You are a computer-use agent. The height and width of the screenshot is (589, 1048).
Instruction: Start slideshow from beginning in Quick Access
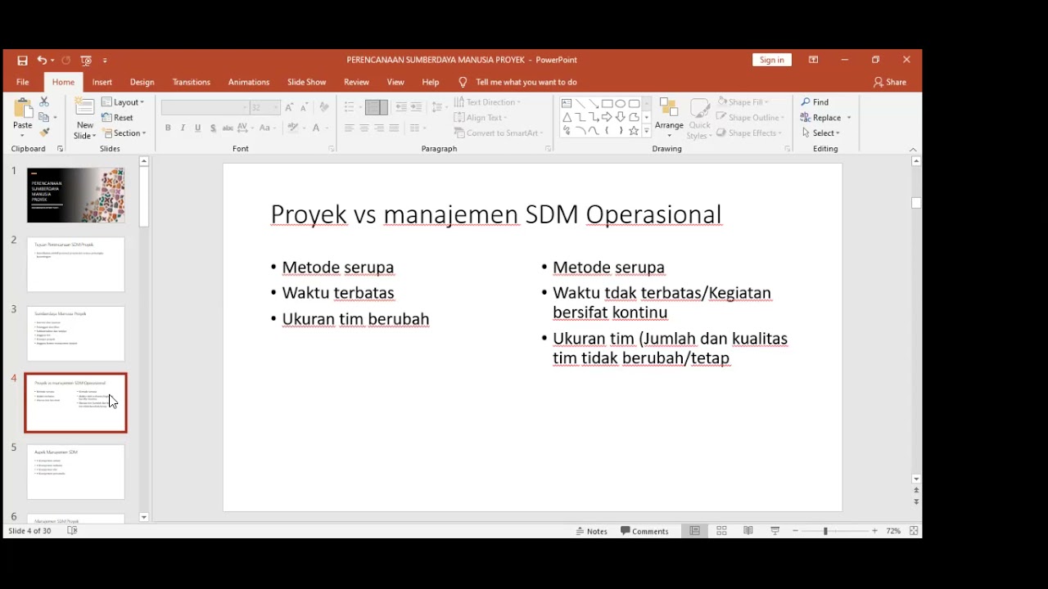click(x=86, y=60)
